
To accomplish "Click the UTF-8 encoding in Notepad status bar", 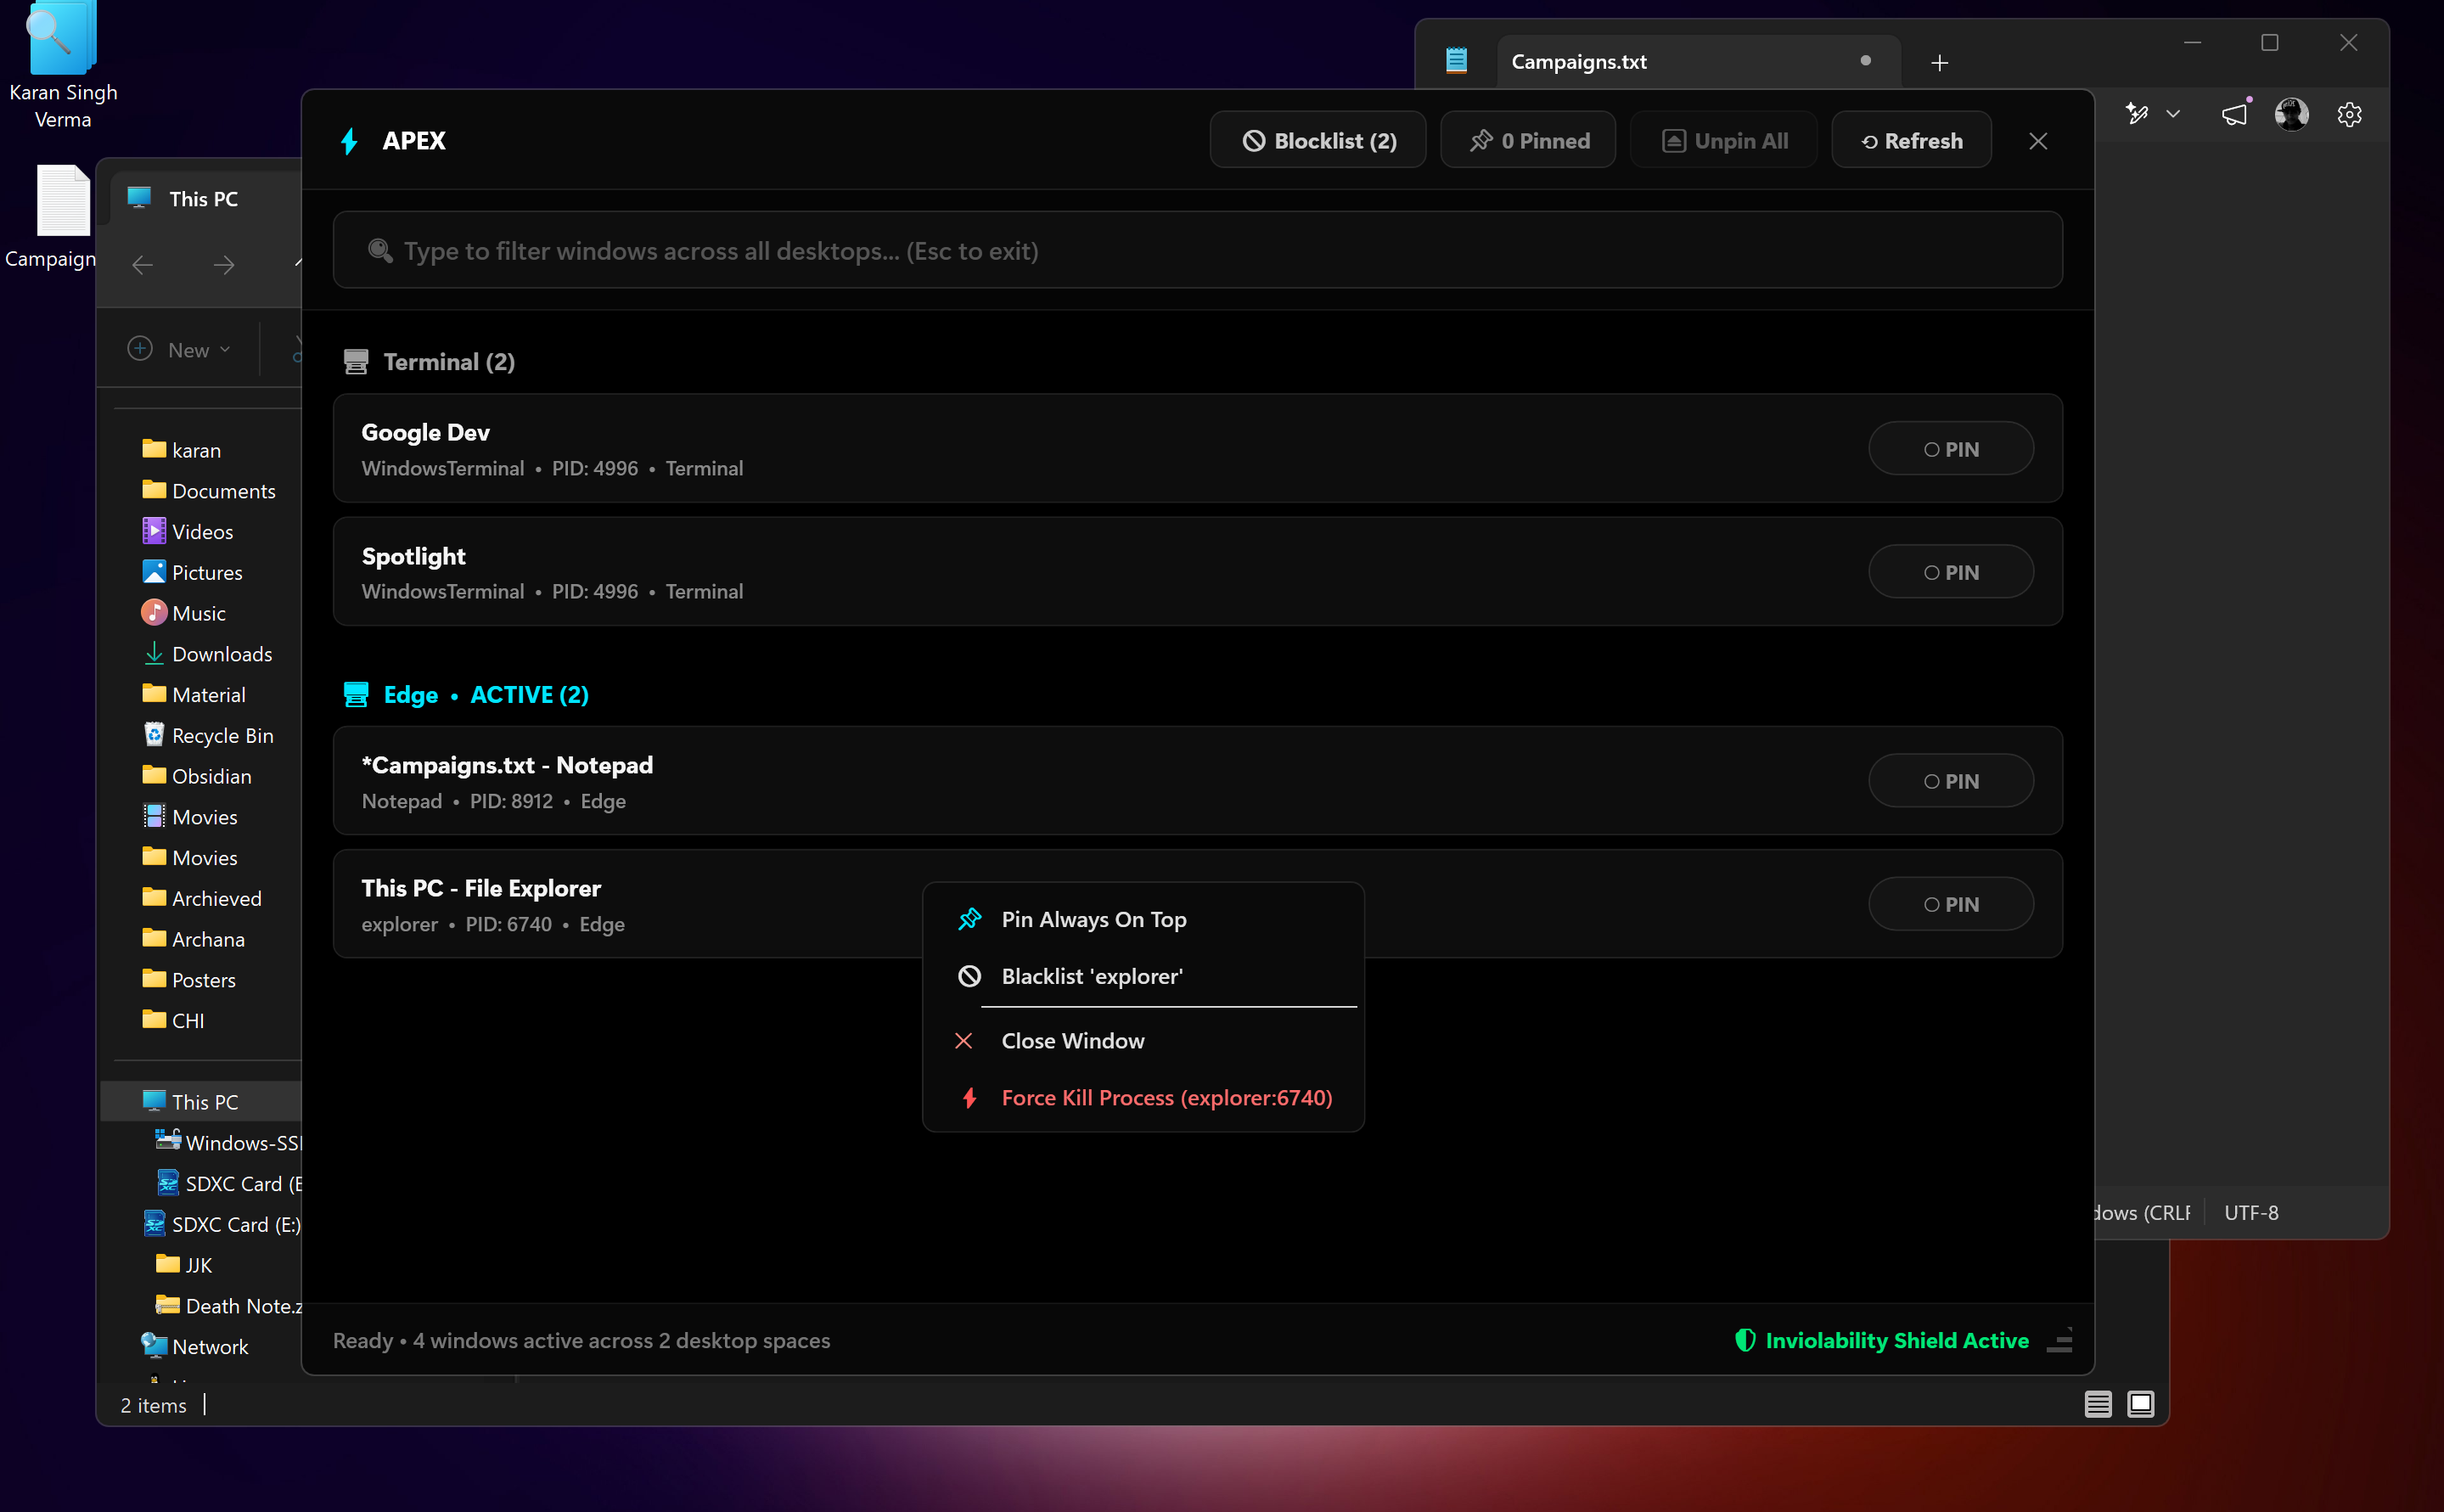I will tap(2251, 1212).
